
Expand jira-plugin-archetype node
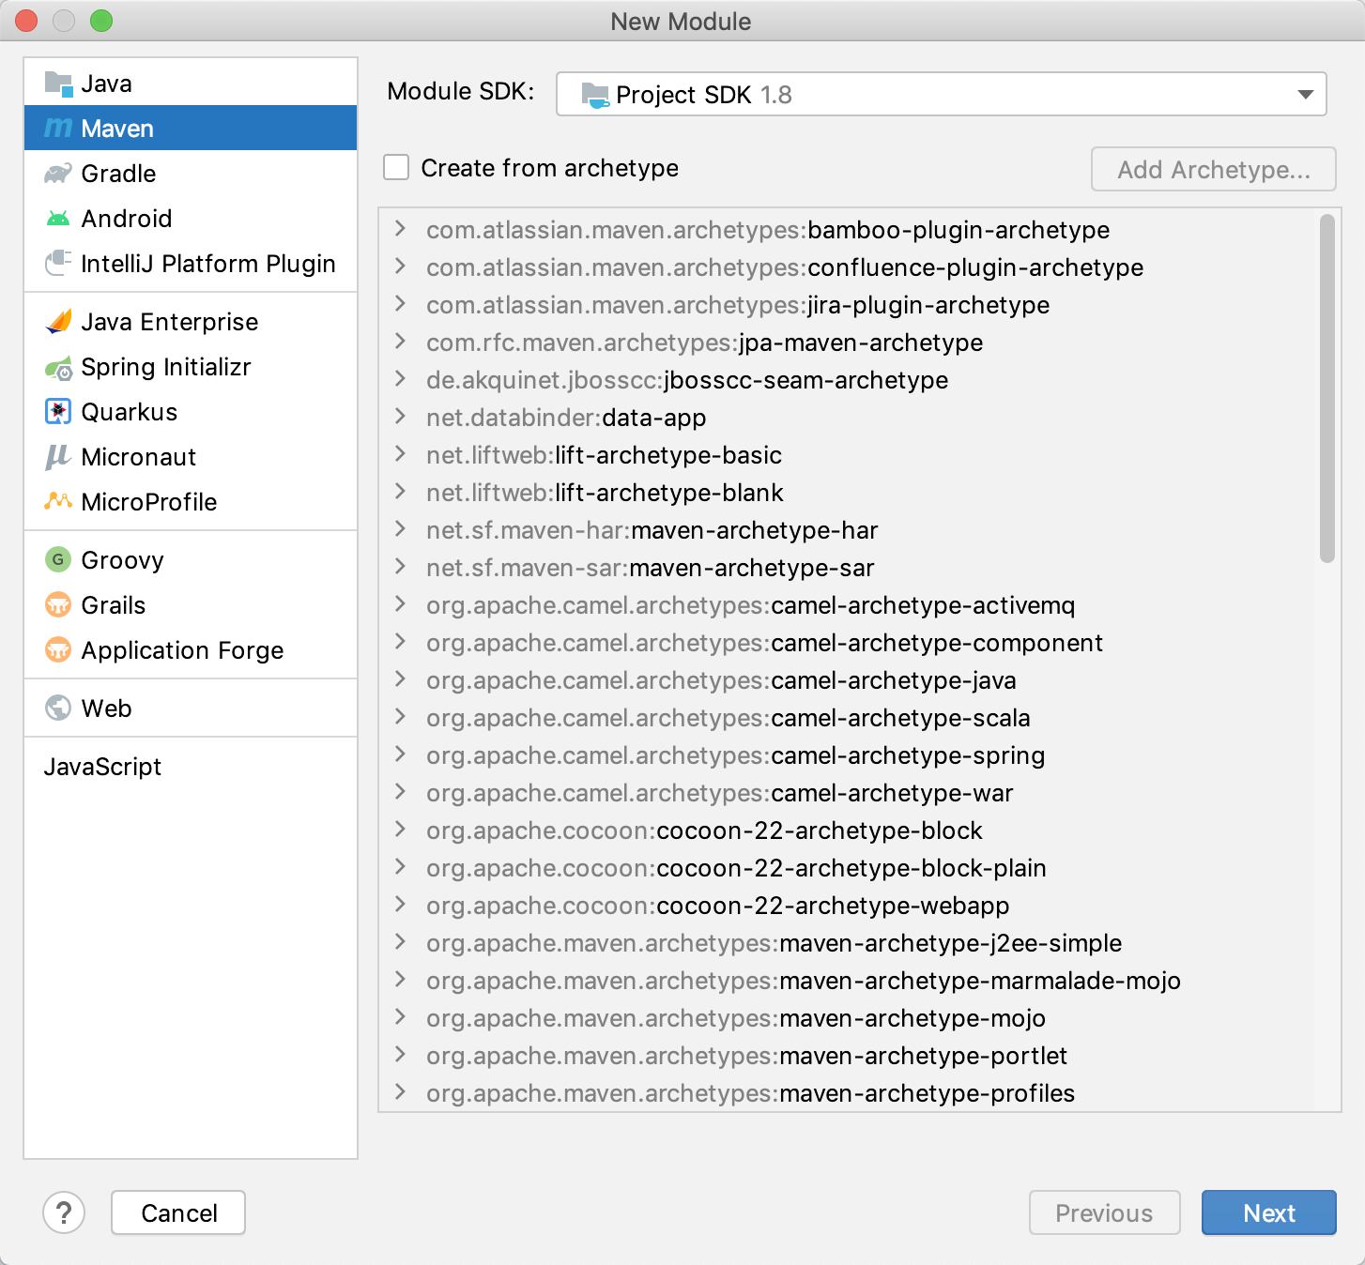(x=401, y=304)
